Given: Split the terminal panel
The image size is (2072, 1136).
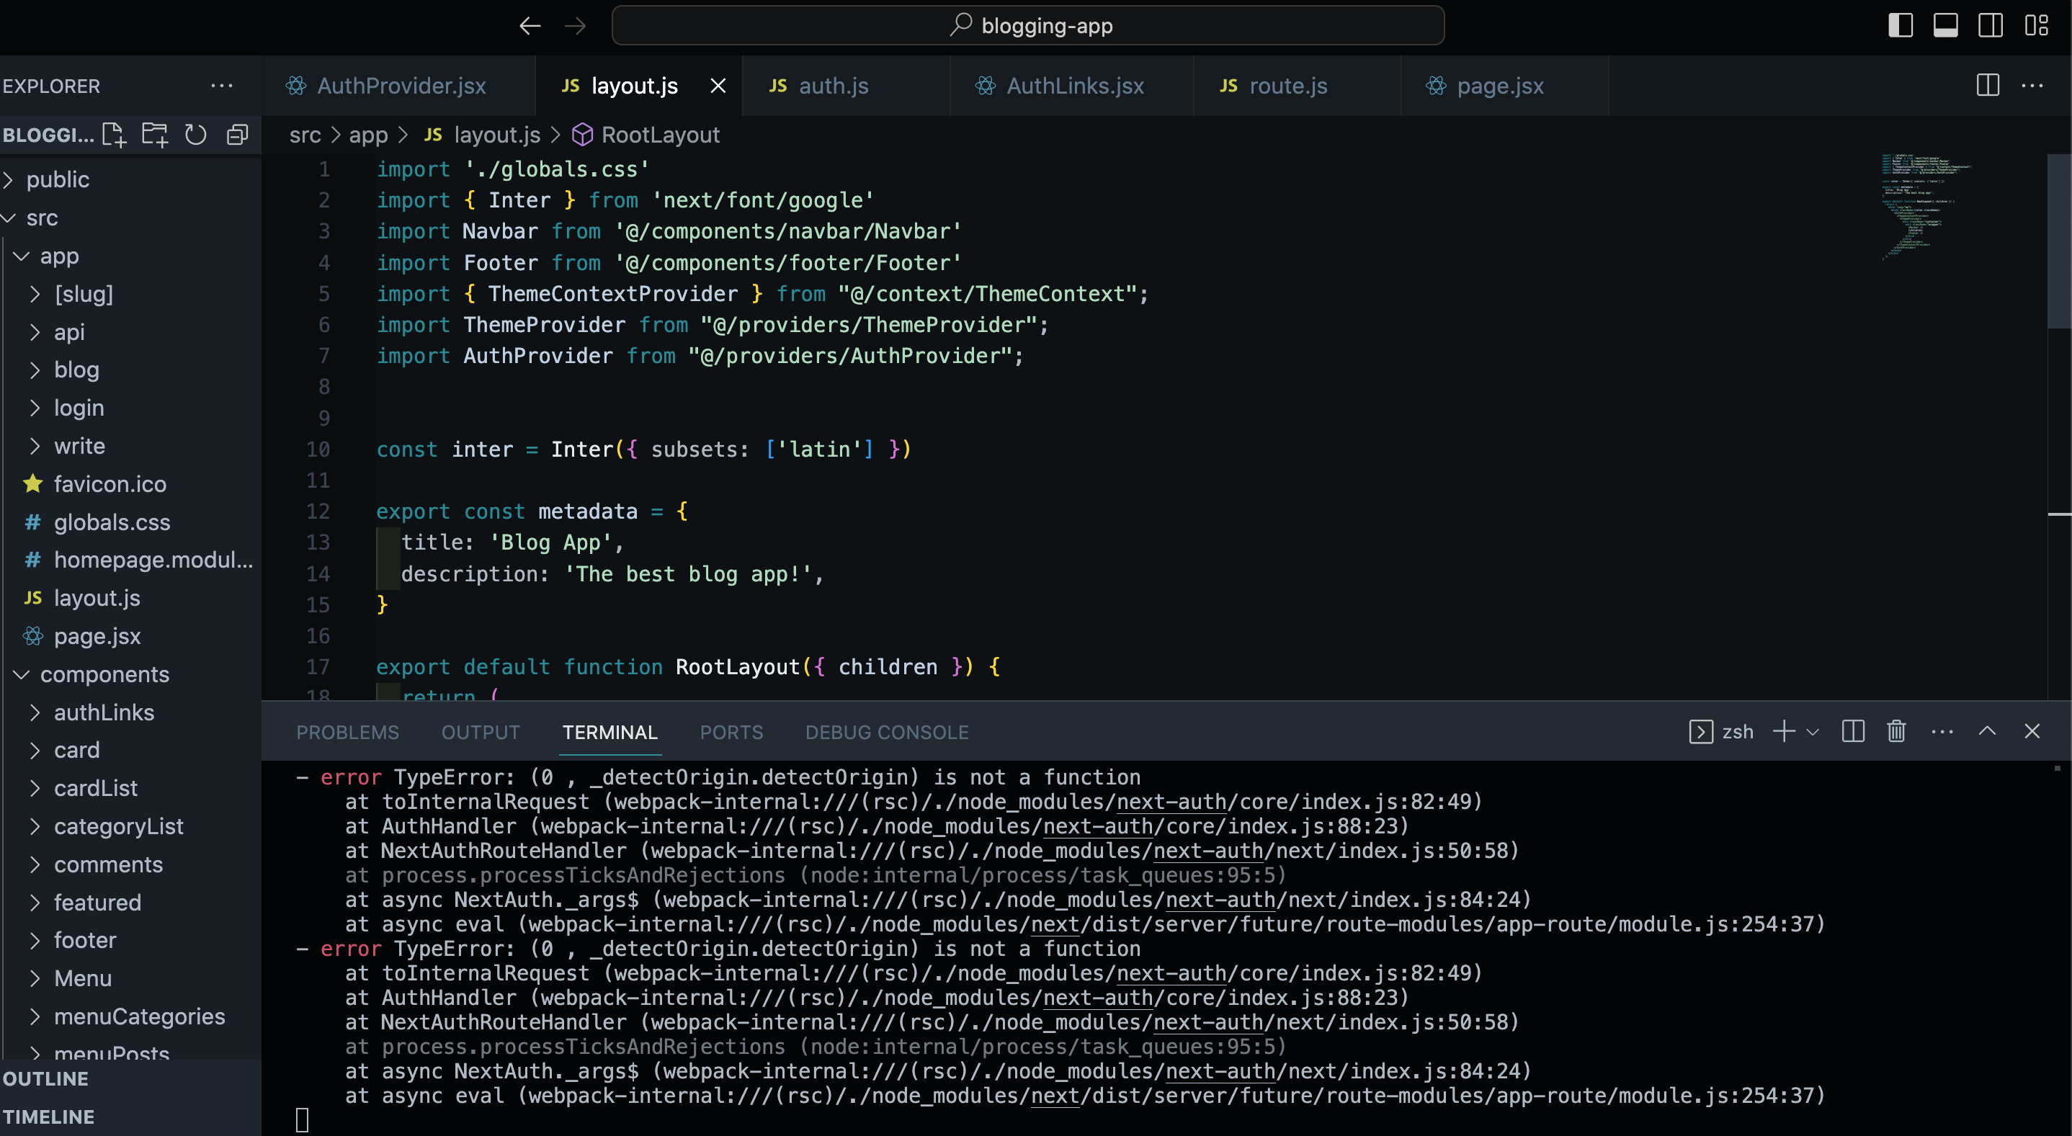Looking at the screenshot, I should [1852, 732].
